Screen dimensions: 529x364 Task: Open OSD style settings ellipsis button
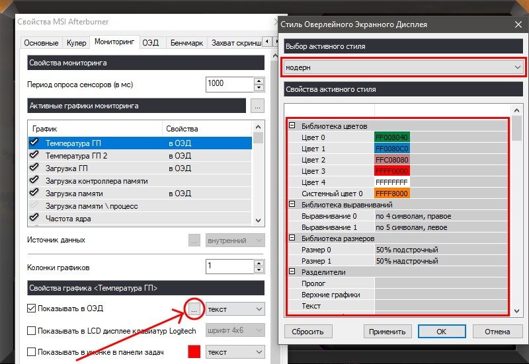pyautogui.click(x=194, y=309)
